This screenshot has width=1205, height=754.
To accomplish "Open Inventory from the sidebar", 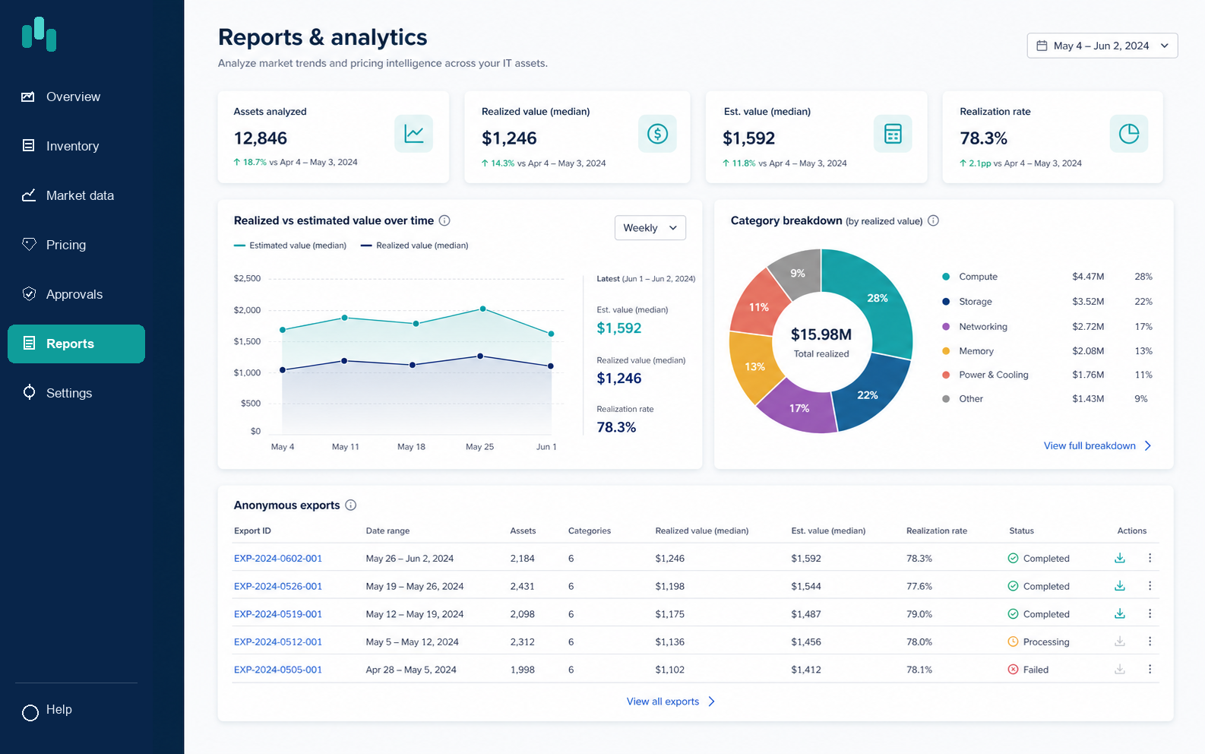I will point(76,146).
